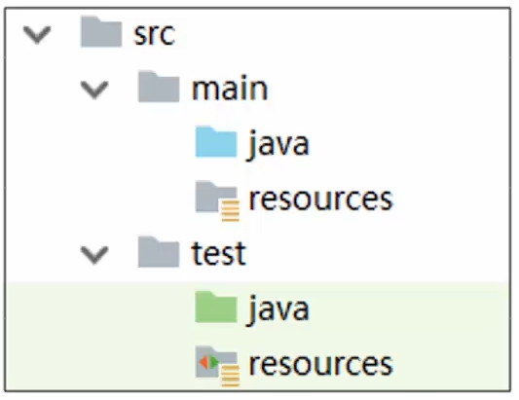Click blank highlighted area beside test resources

pos(452,364)
